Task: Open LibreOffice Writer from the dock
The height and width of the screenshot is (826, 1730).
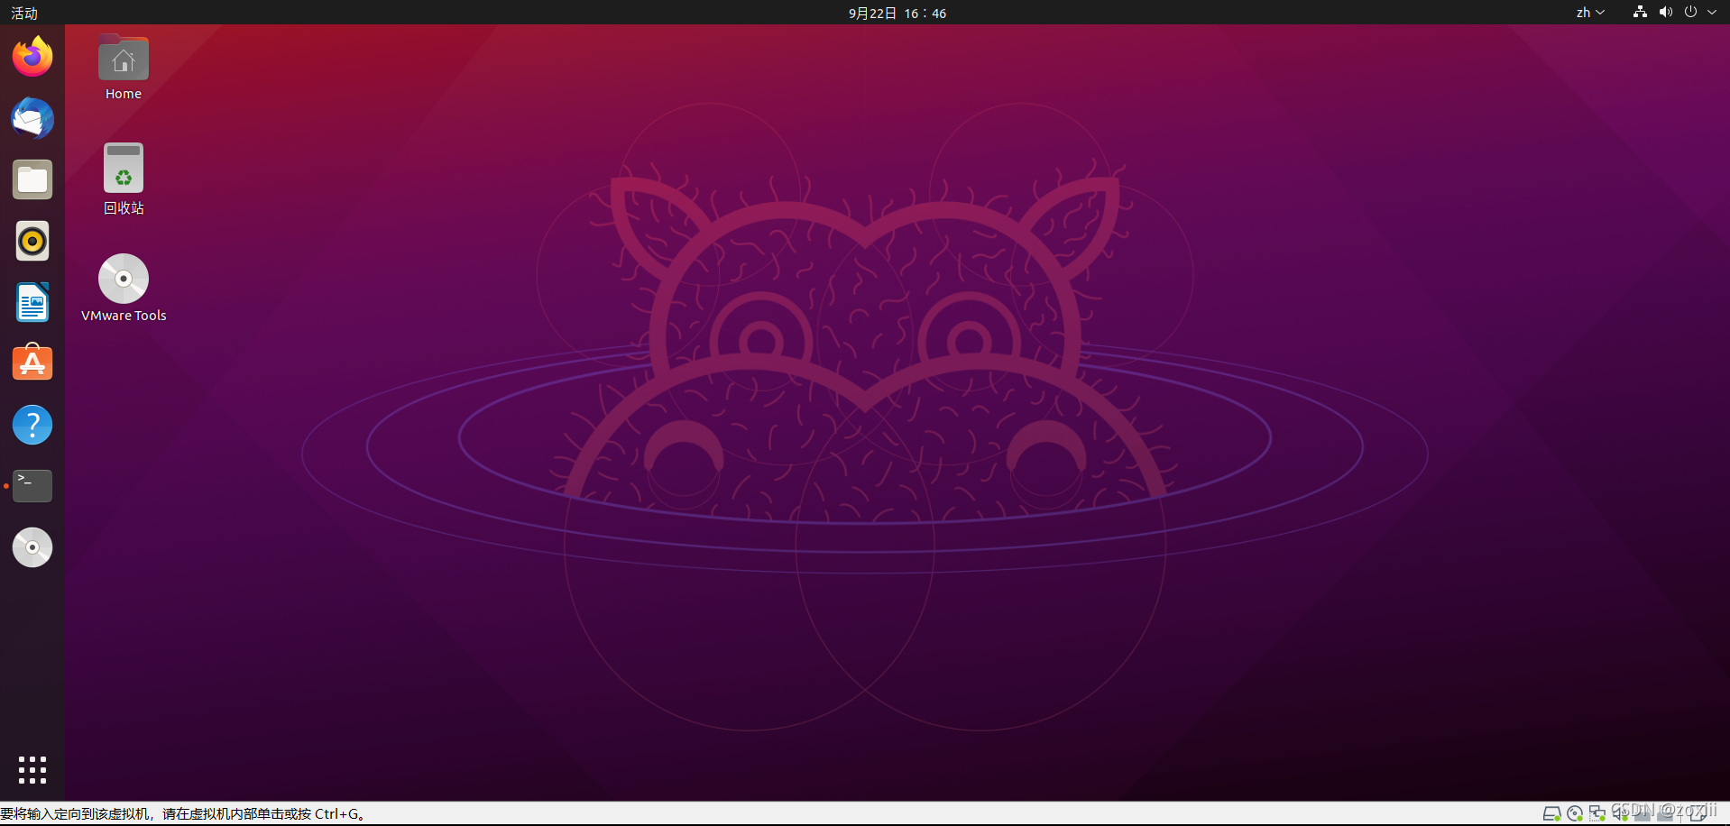Action: [32, 302]
